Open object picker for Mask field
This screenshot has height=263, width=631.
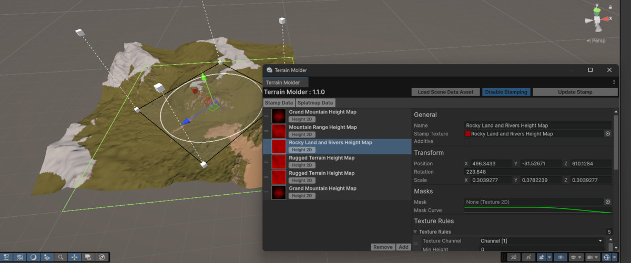[608, 202]
